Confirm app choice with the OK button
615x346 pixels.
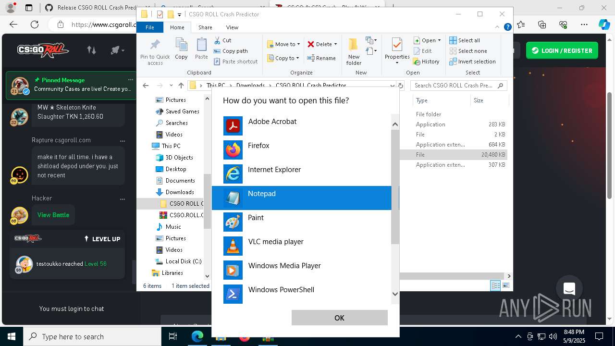(339, 318)
